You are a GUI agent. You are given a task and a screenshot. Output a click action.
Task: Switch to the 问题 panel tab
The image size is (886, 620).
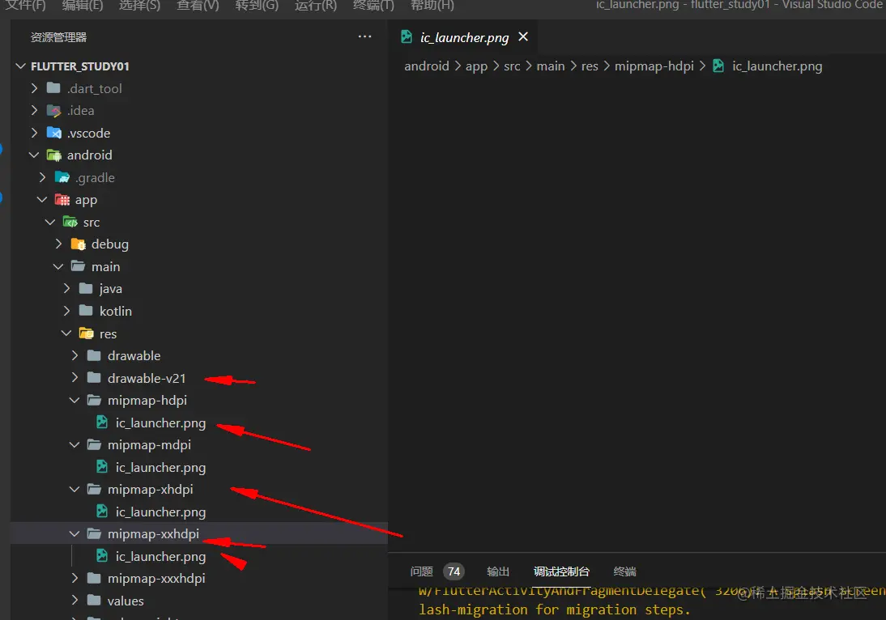(x=421, y=571)
